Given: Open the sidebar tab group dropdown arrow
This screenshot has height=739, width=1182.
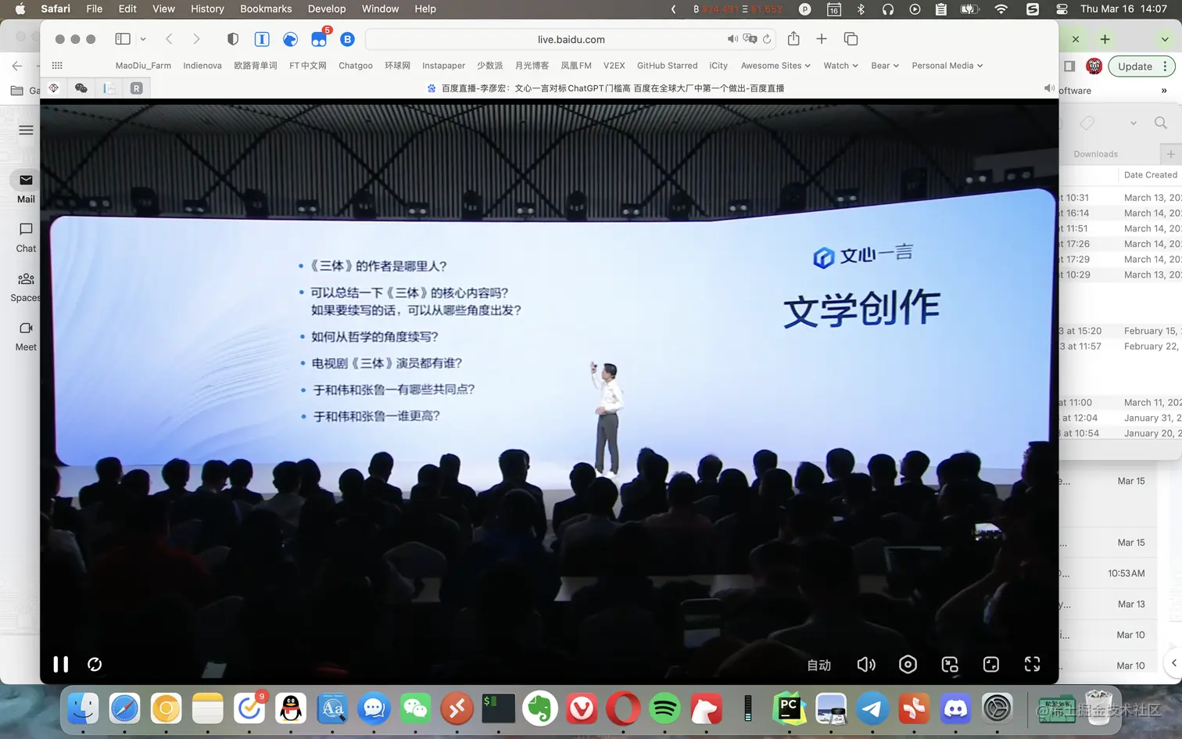Looking at the screenshot, I should click(143, 39).
